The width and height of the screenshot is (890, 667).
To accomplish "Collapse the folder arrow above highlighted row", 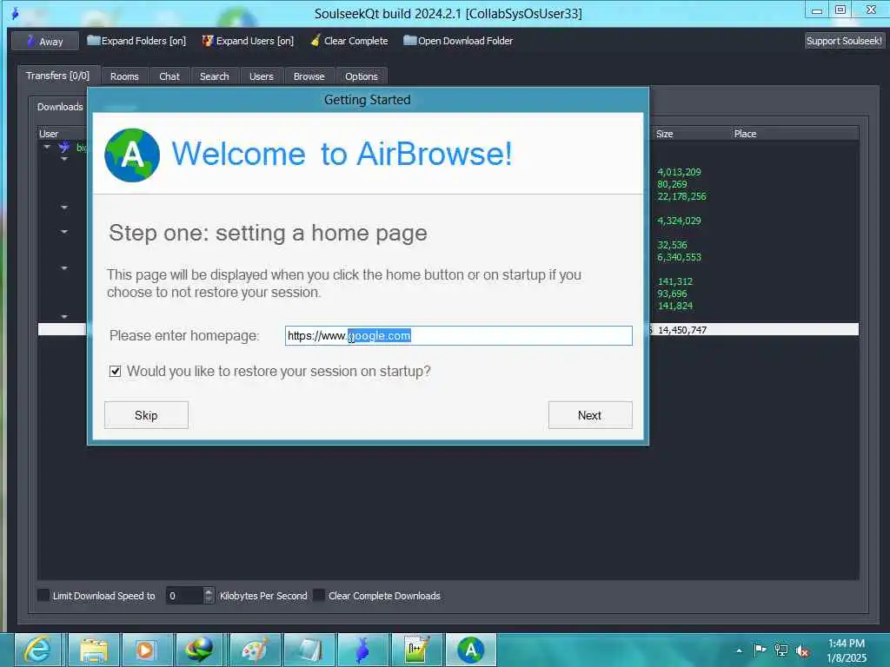I will (x=64, y=316).
